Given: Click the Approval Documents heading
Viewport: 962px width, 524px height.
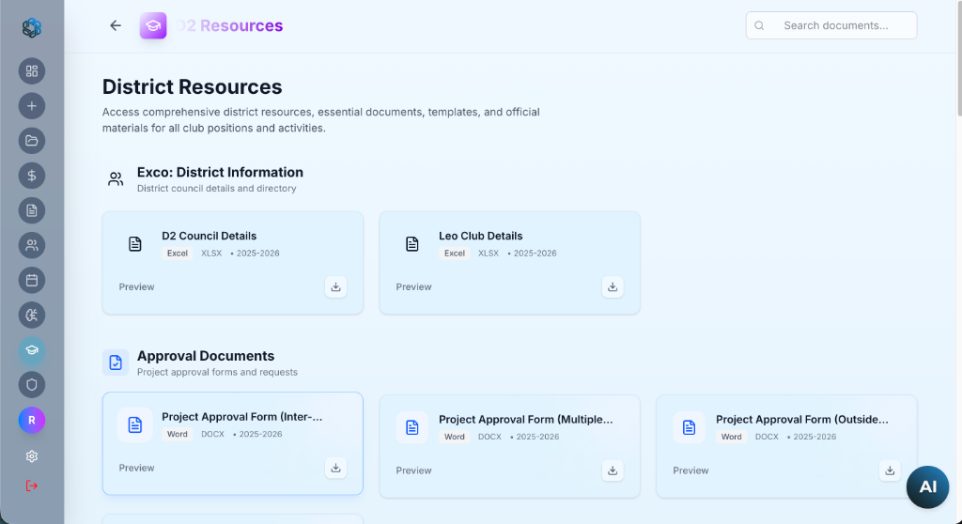Looking at the screenshot, I should (206, 356).
